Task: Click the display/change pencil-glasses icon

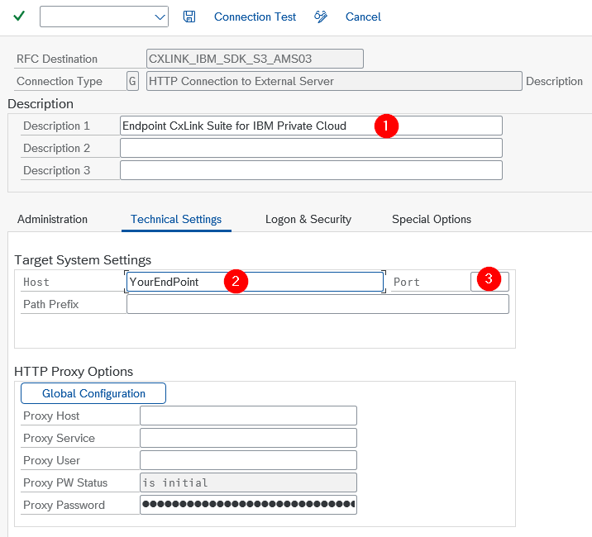Action: (321, 17)
